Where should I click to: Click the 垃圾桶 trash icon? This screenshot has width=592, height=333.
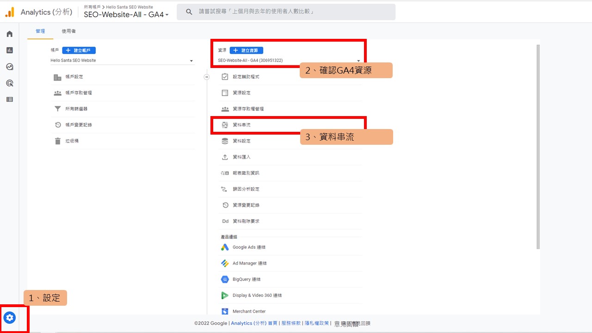(x=57, y=141)
